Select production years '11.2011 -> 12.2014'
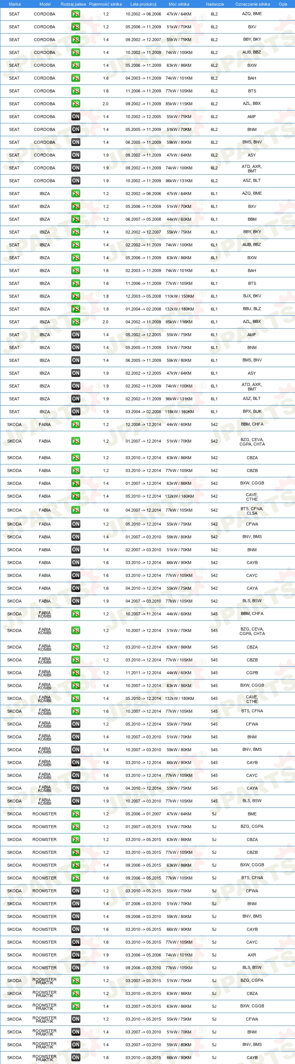The image size is (295, 1064). click(143, 673)
